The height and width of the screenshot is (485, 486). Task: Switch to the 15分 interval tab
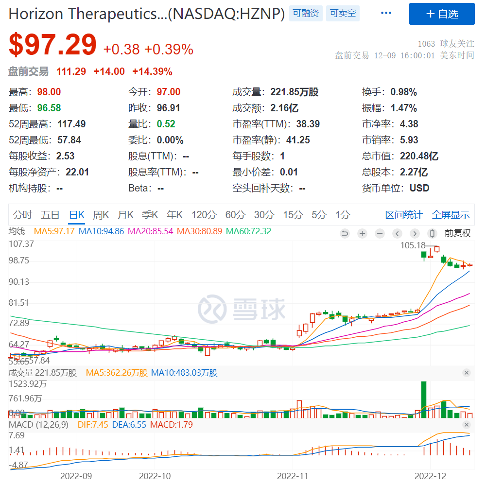[293, 215]
